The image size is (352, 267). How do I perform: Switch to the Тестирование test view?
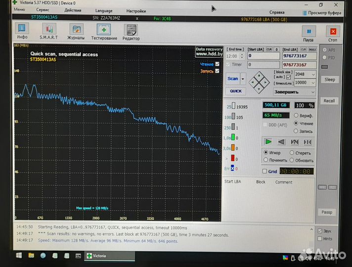click(104, 32)
